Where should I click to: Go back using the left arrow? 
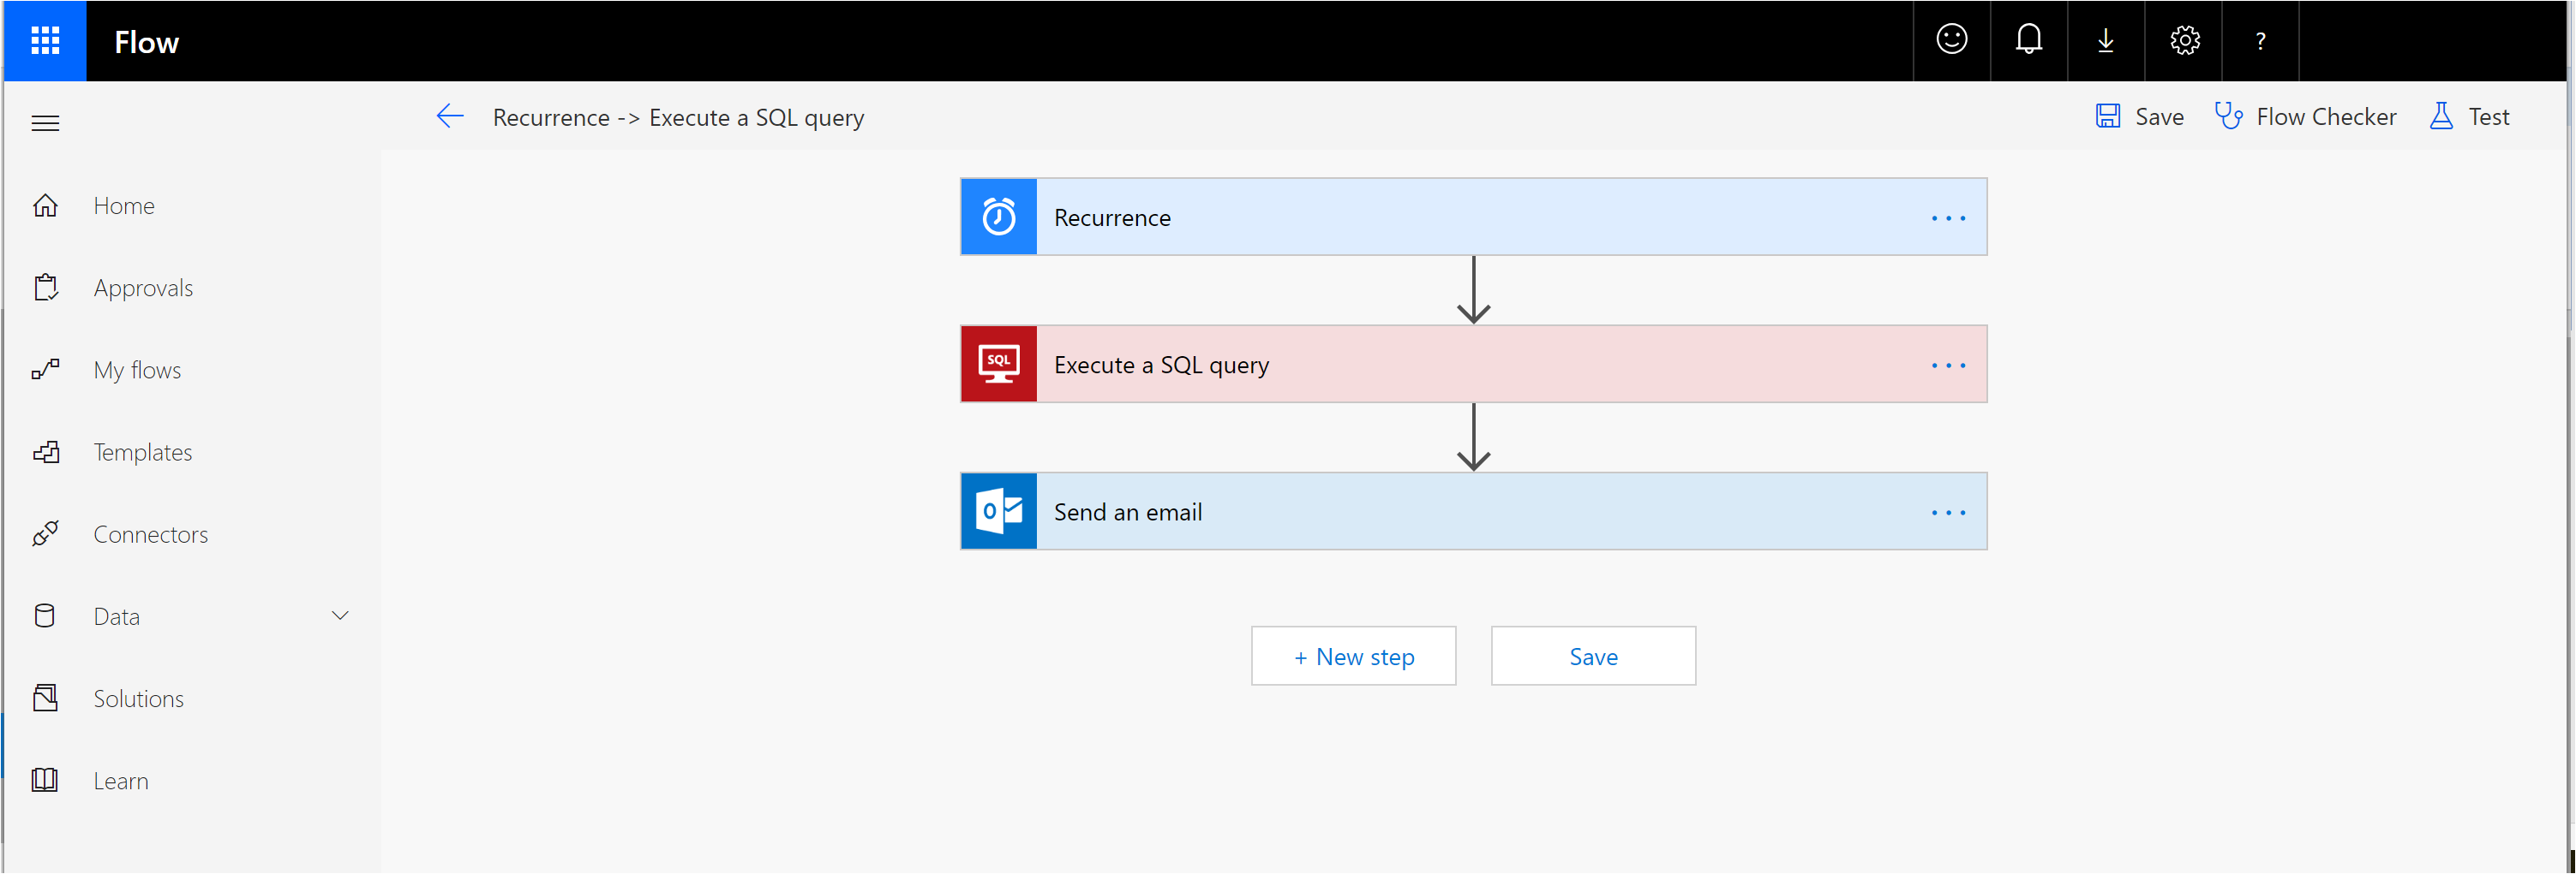coord(450,117)
